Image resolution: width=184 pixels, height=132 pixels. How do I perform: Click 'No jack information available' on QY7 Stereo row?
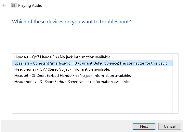pyautogui.click(x=84, y=69)
